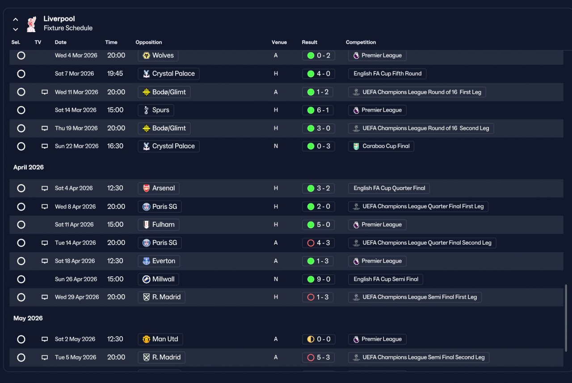Click the Wolves club badge

point(146,55)
